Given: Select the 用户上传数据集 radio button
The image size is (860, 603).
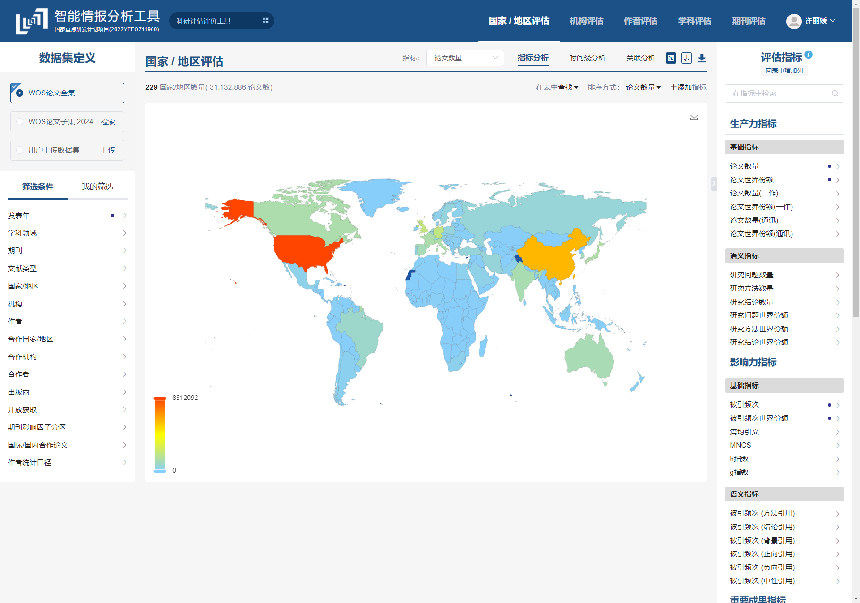Looking at the screenshot, I should (x=20, y=150).
